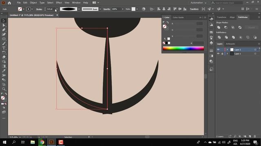Delete selection with Layers trash icon
This screenshot has height=146, width=261.
[x=255, y=136]
